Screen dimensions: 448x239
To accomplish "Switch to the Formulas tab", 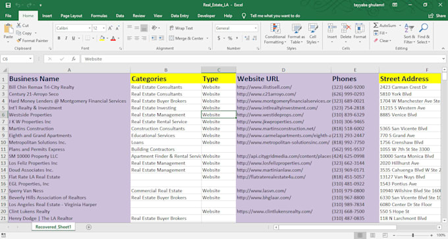I will tap(99, 16).
